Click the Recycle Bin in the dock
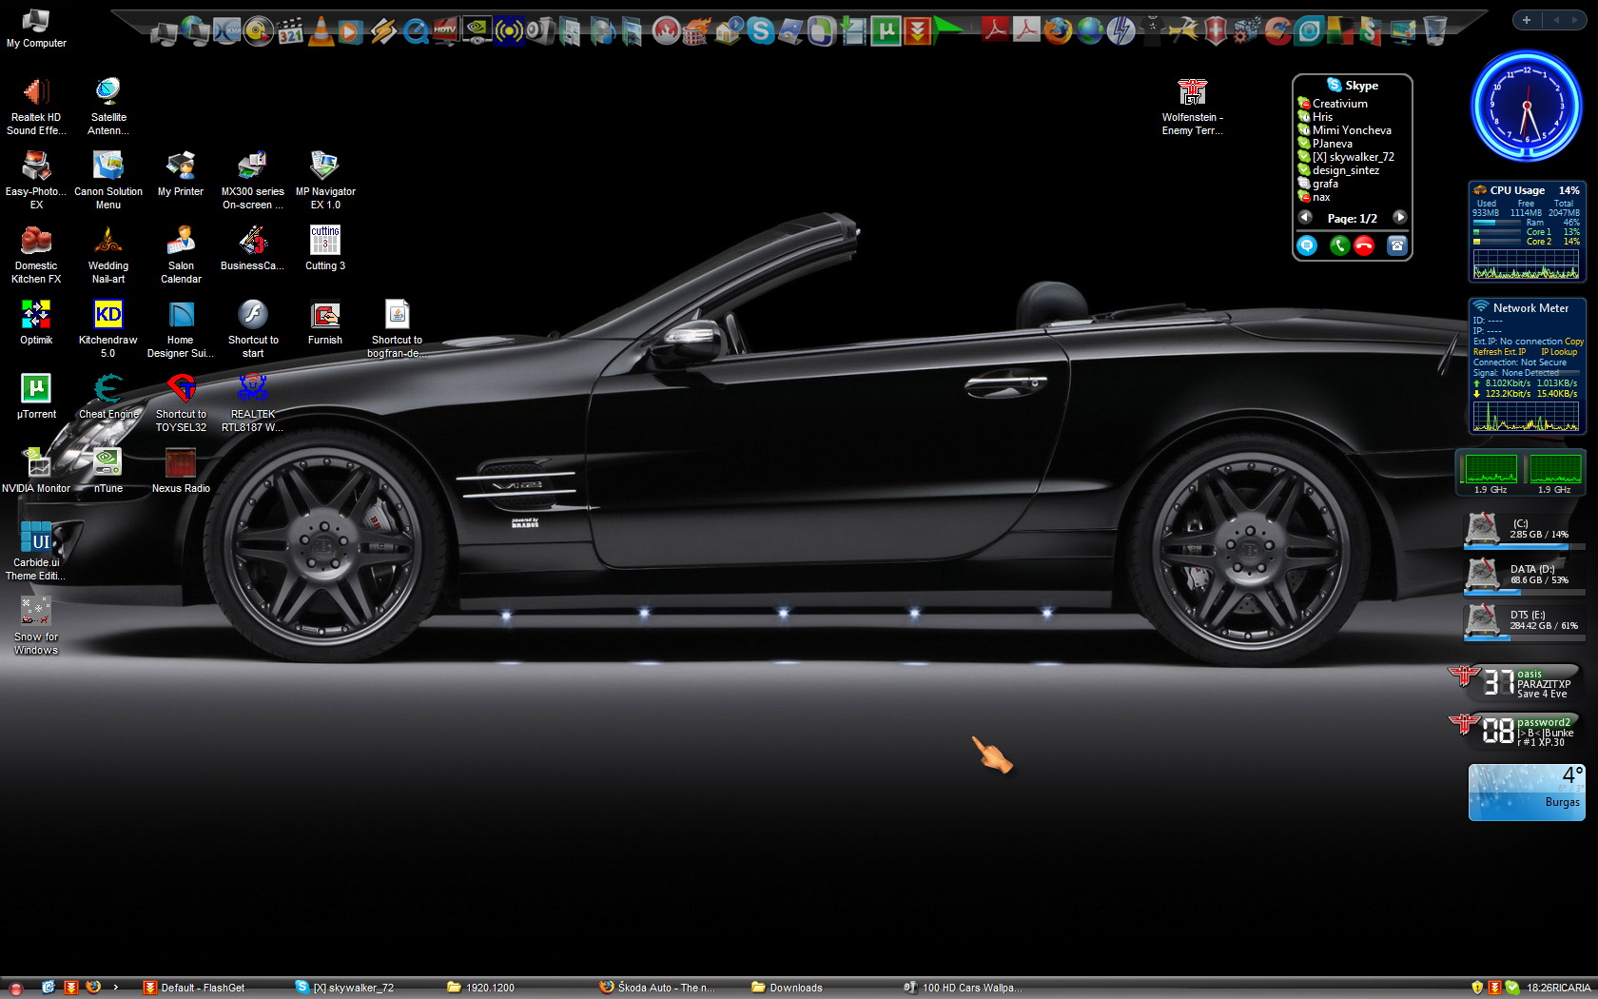The height and width of the screenshot is (999, 1598). [1434, 31]
